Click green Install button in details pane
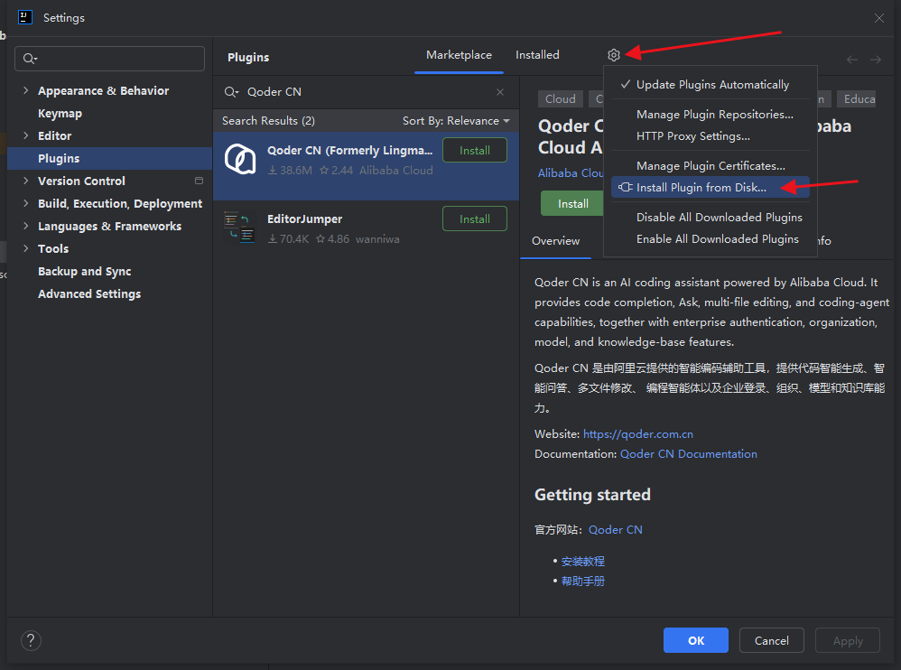Viewport: 901px width, 670px height. 571,203
